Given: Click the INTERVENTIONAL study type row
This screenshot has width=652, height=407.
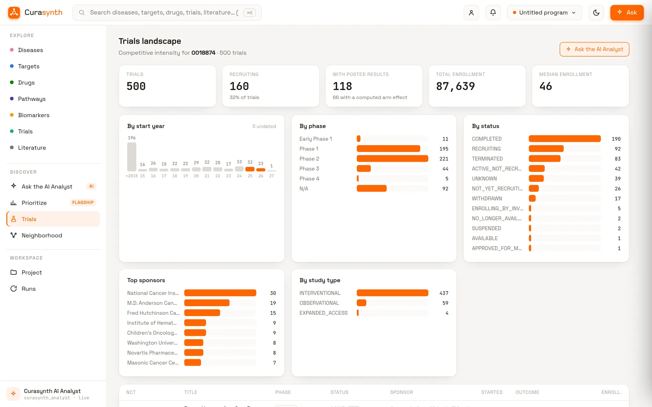Looking at the screenshot, I should (374, 293).
